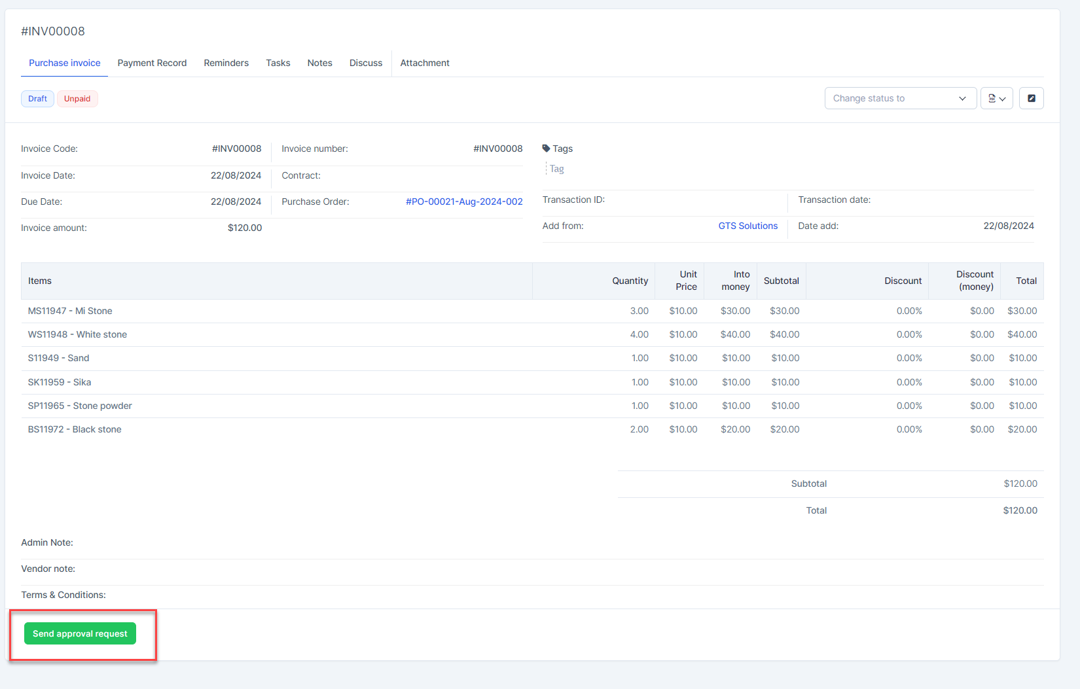View the Notes tab
The height and width of the screenshot is (689, 1080).
tap(319, 63)
